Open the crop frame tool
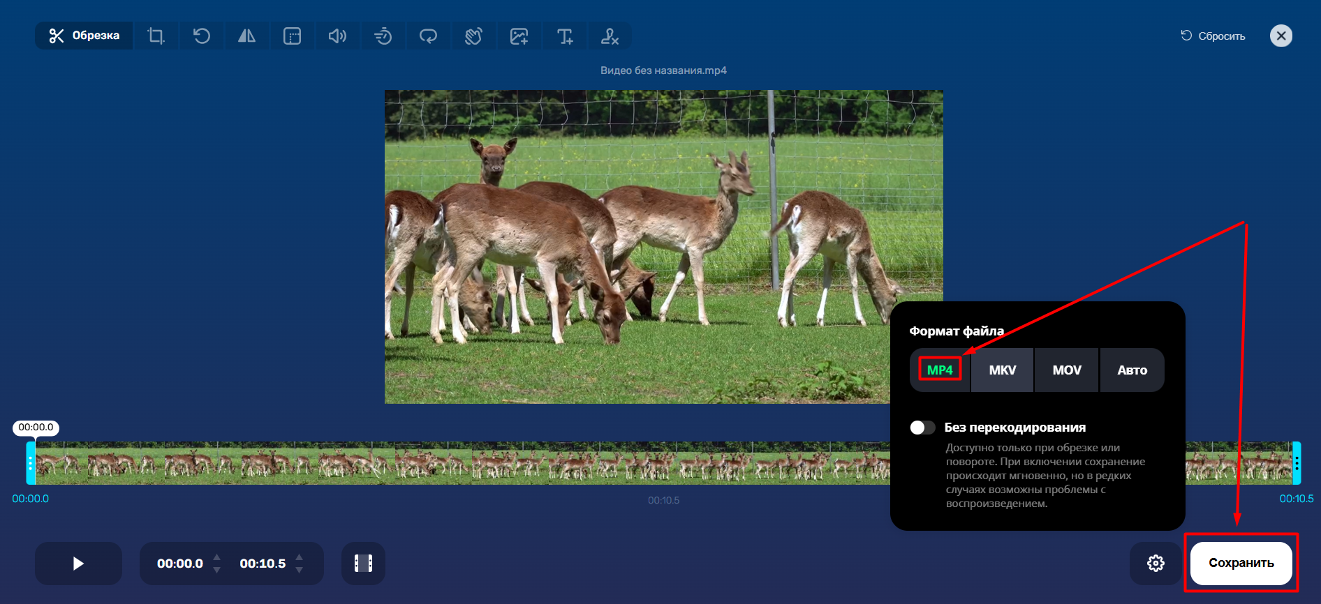 point(156,36)
